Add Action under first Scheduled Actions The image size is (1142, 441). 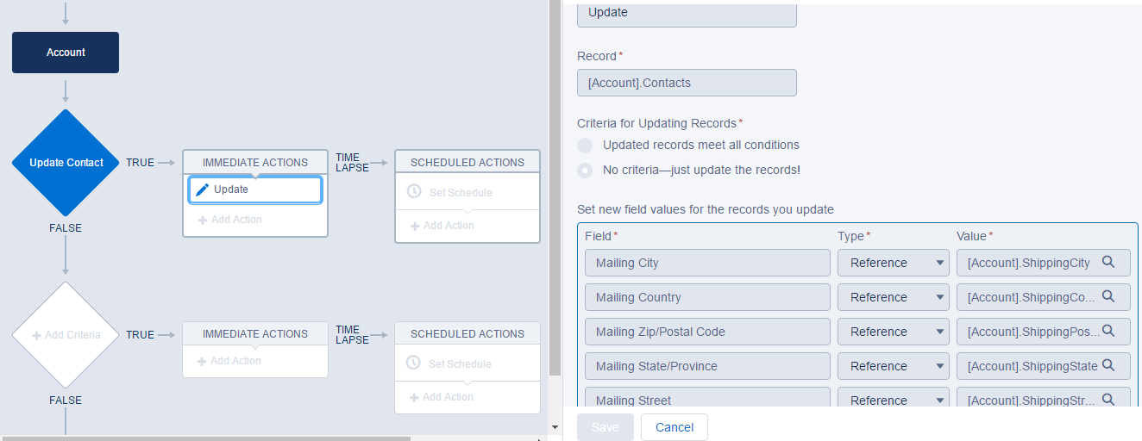[x=442, y=226]
